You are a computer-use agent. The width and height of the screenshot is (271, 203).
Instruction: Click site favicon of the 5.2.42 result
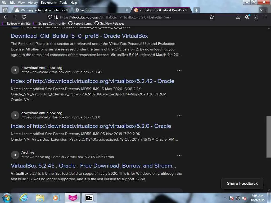[15, 70]
